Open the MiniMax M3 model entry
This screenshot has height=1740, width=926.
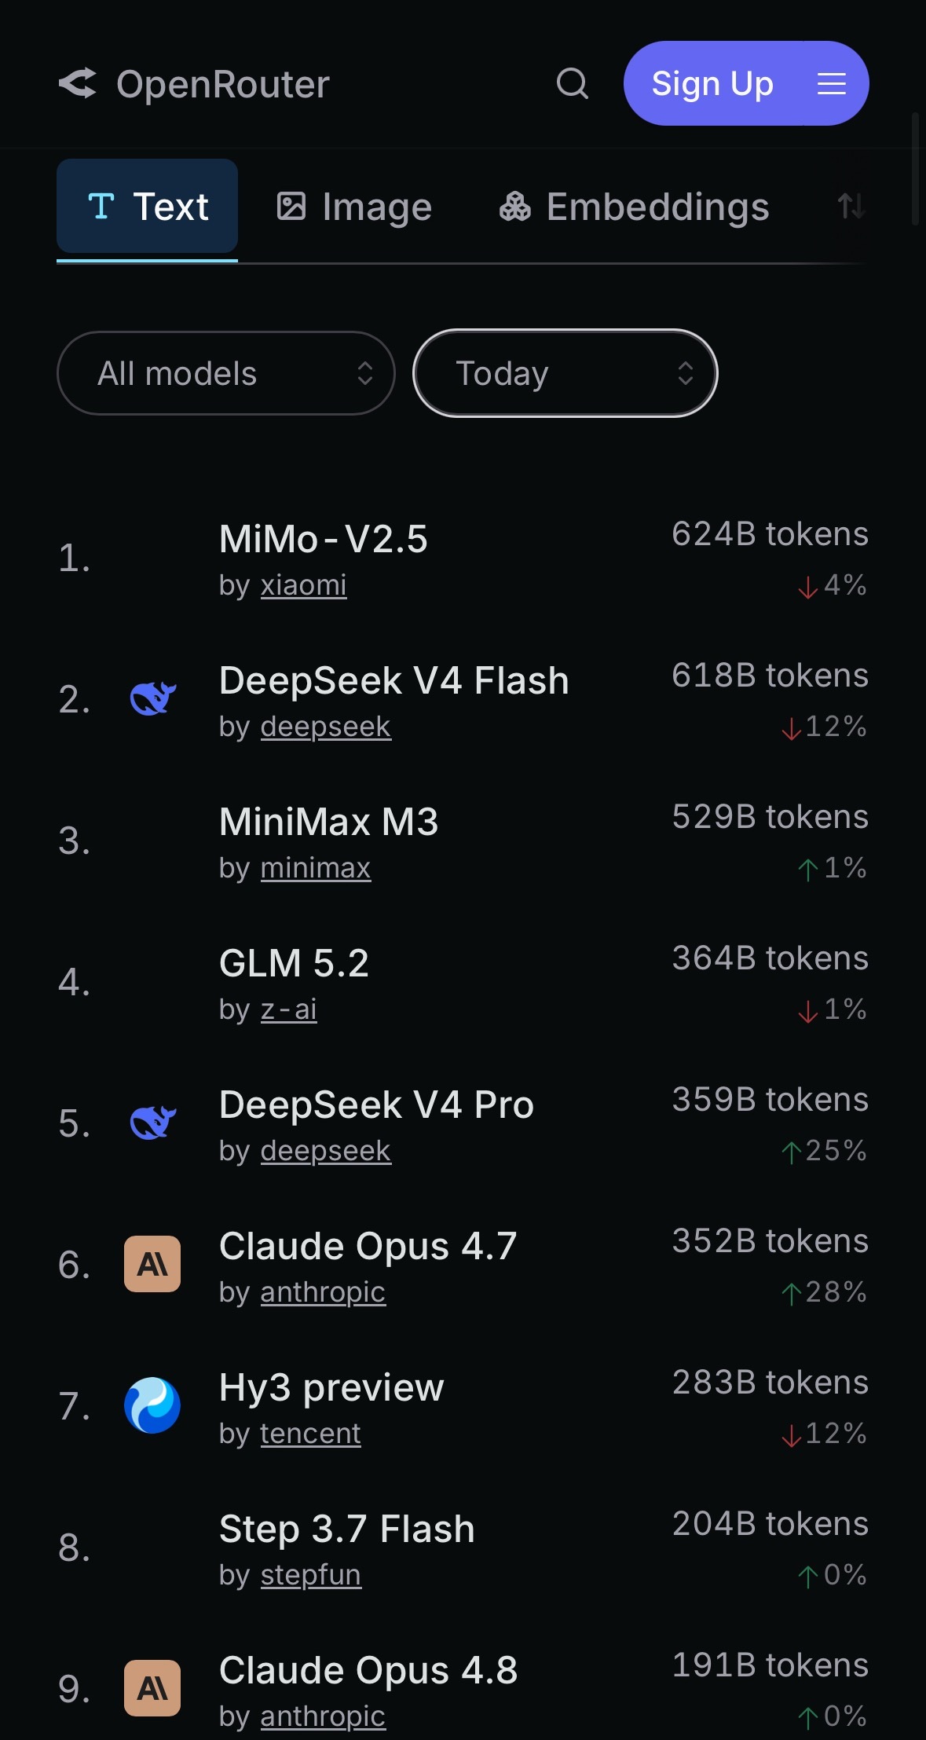pos(328,822)
